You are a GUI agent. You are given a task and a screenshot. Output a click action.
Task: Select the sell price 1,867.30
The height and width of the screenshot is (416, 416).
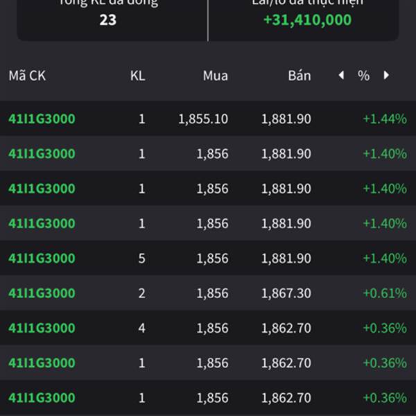tap(286, 293)
